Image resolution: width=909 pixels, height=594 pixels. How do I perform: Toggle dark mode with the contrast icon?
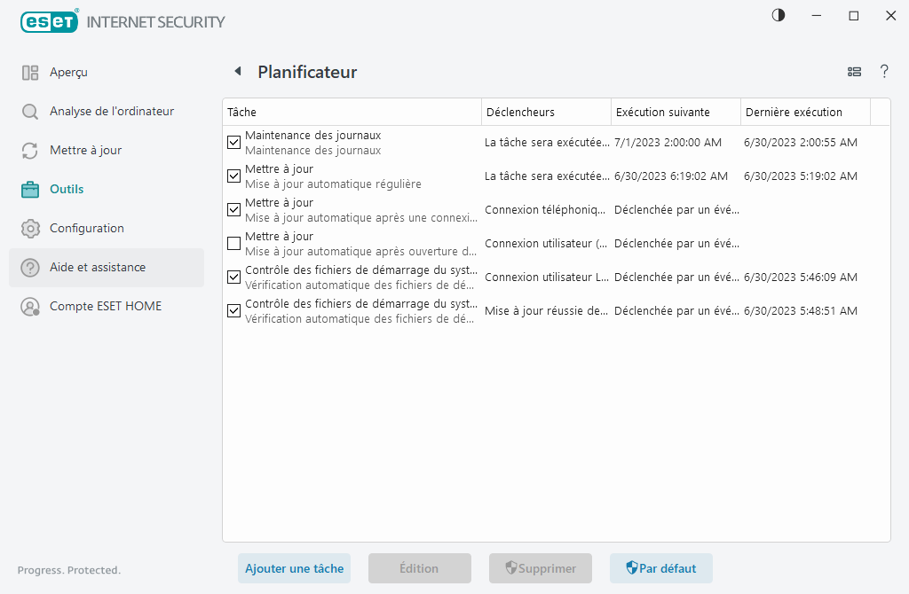point(778,15)
